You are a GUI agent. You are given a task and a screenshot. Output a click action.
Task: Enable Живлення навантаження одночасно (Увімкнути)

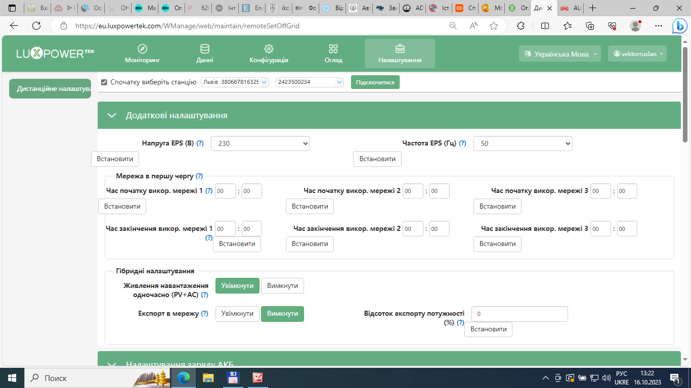tap(237, 285)
